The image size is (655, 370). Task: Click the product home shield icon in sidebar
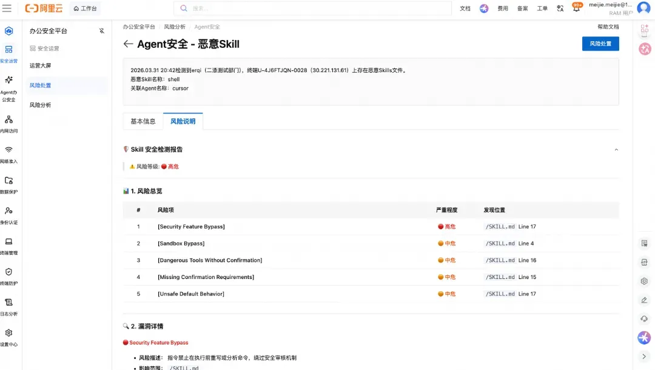(8, 31)
